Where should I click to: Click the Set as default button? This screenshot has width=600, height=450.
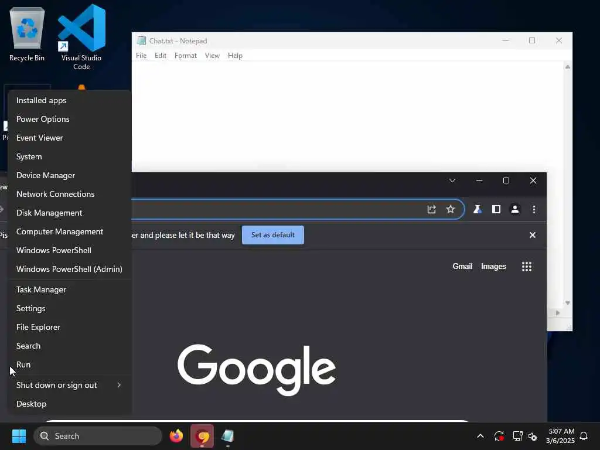click(273, 235)
